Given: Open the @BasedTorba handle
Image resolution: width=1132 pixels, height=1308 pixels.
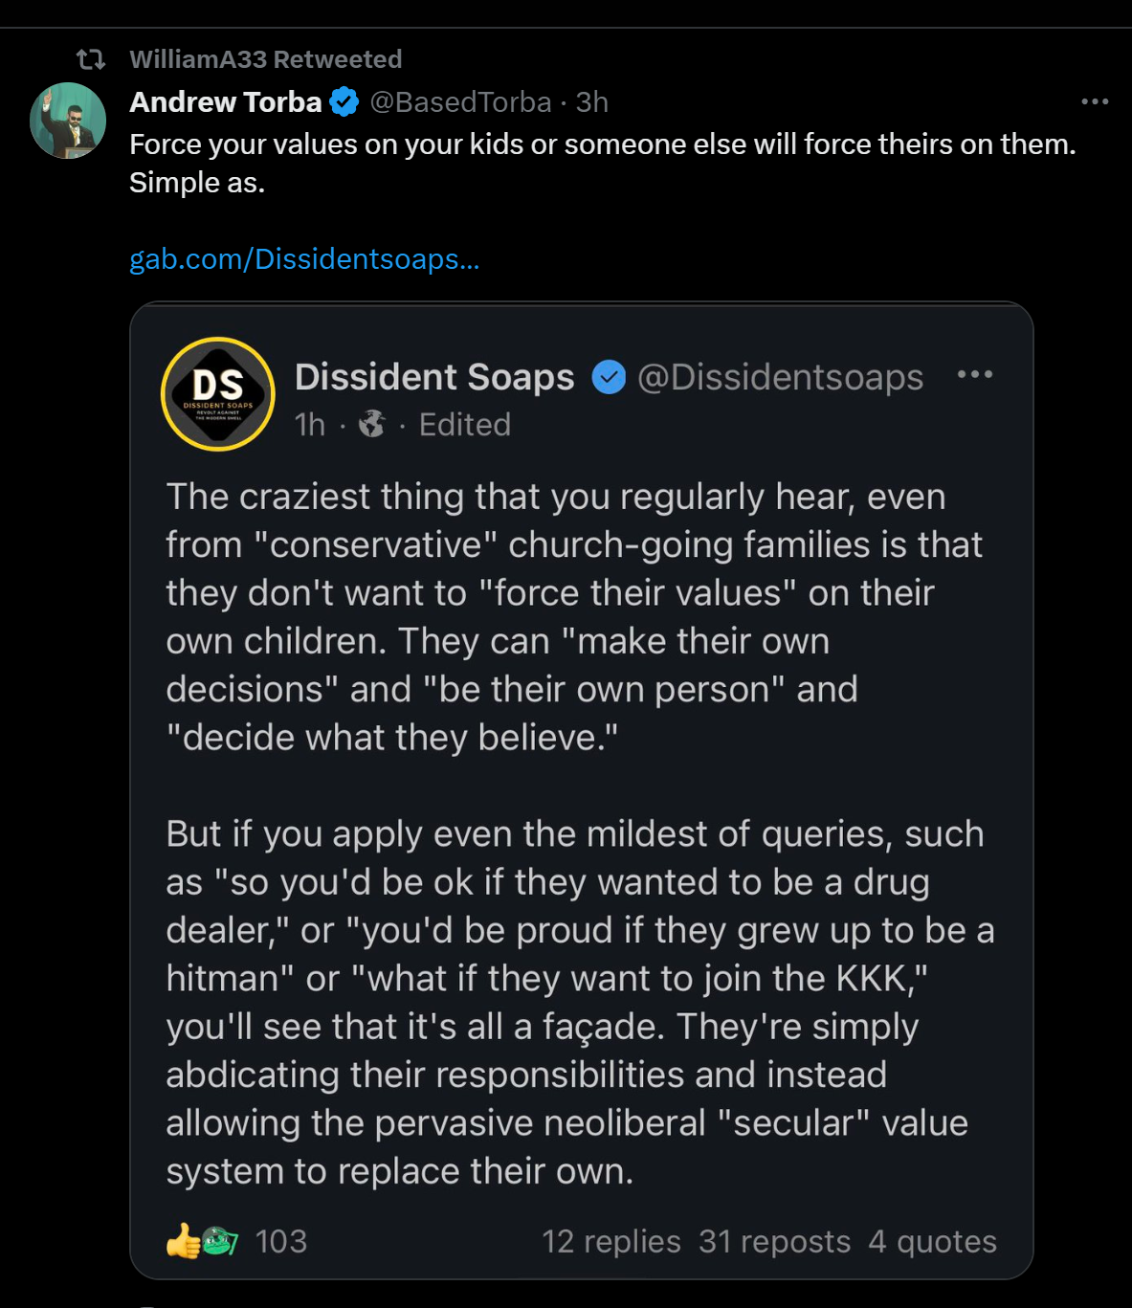Looking at the screenshot, I should pyautogui.click(x=460, y=102).
